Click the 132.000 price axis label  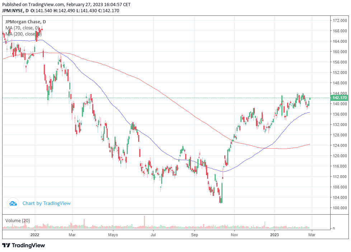(340, 125)
